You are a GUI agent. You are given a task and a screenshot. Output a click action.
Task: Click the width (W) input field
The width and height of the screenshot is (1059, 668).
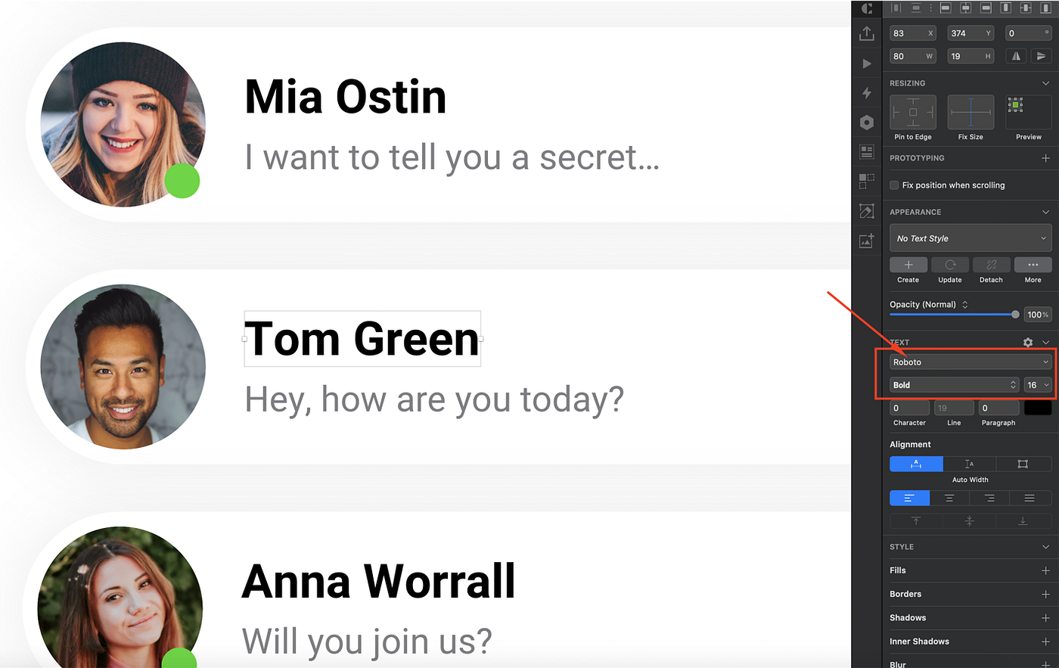(x=913, y=55)
